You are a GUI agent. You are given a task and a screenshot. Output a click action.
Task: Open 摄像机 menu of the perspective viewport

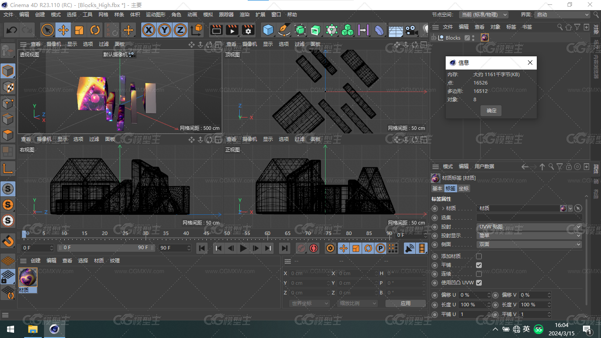pyautogui.click(x=54, y=44)
